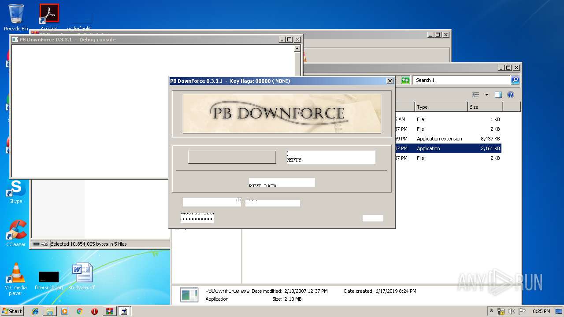
Task: Maximize the WinRAR window behind
Action: pos(438,35)
